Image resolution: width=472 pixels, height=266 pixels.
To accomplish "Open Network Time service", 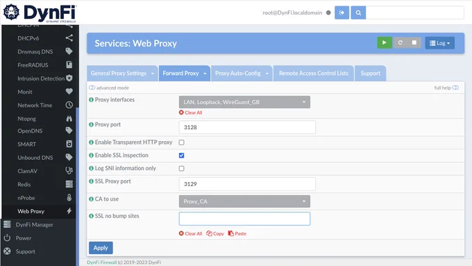I will click(x=35, y=105).
